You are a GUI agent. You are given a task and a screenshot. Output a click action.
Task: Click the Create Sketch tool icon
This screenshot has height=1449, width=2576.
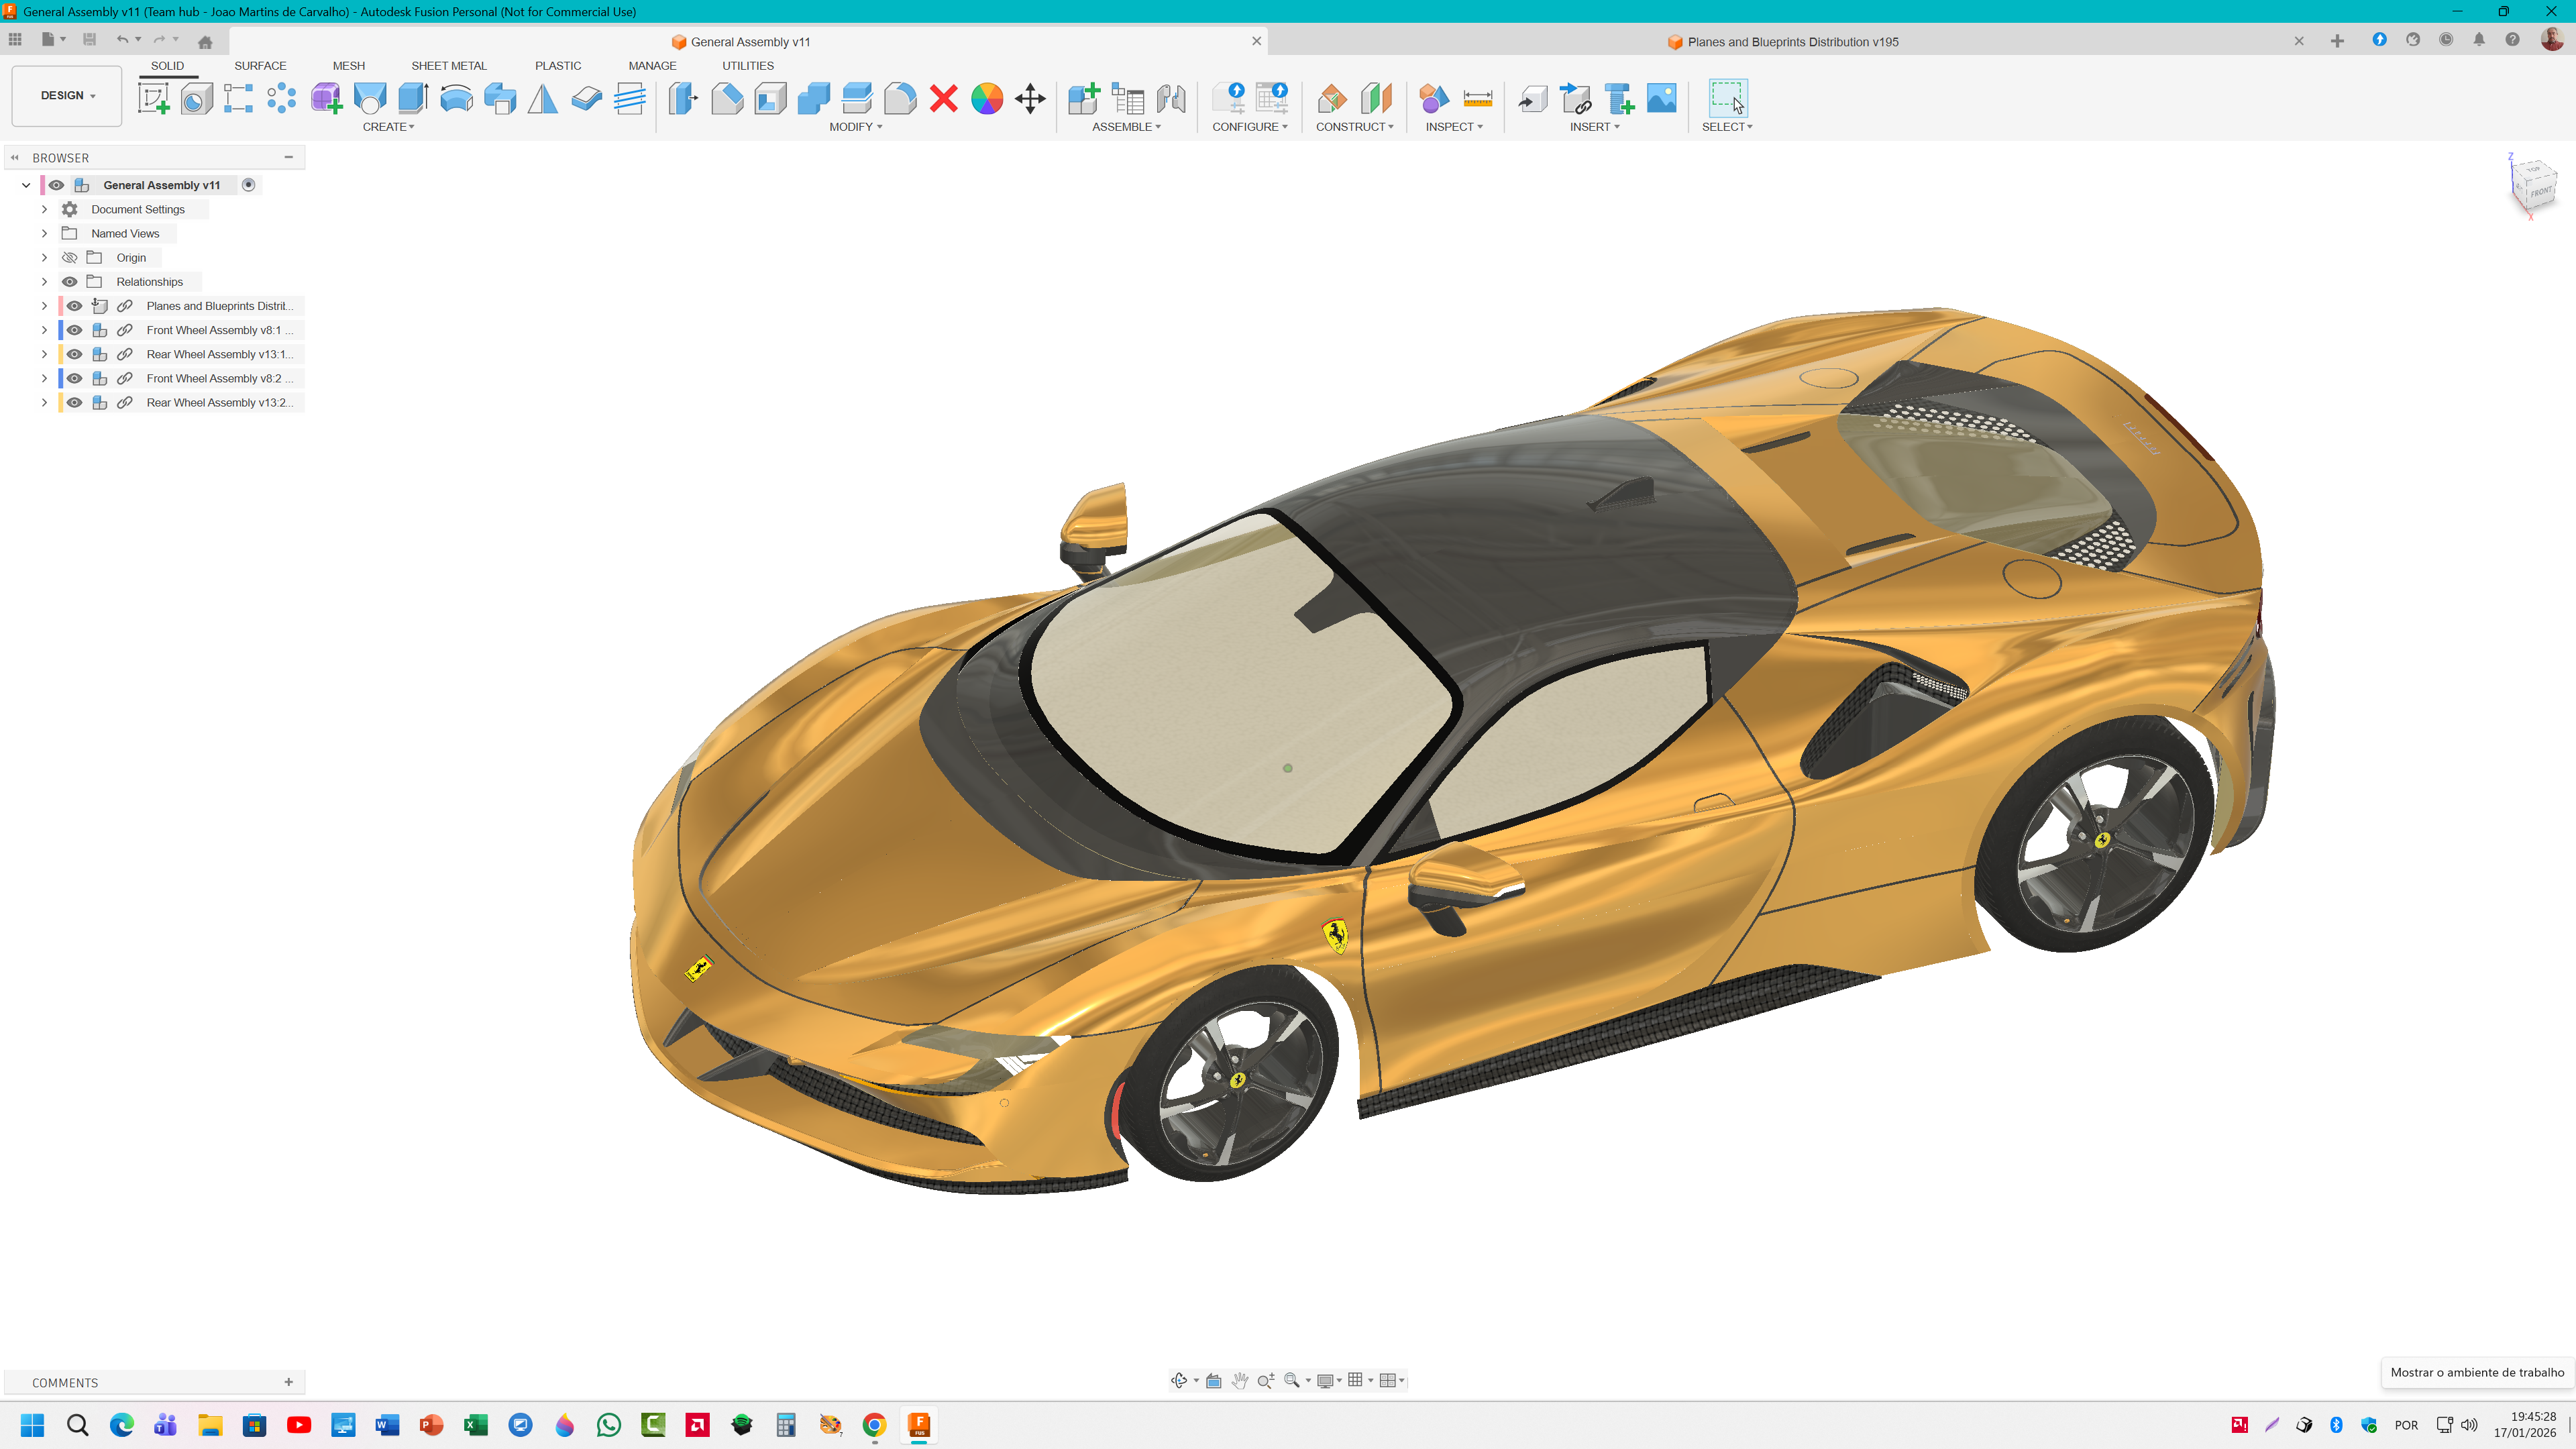pyautogui.click(x=153, y=98)
